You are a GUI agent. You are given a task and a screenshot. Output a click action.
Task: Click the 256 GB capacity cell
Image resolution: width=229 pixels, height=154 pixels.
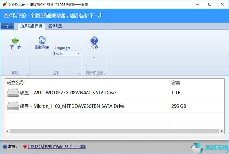179,106
